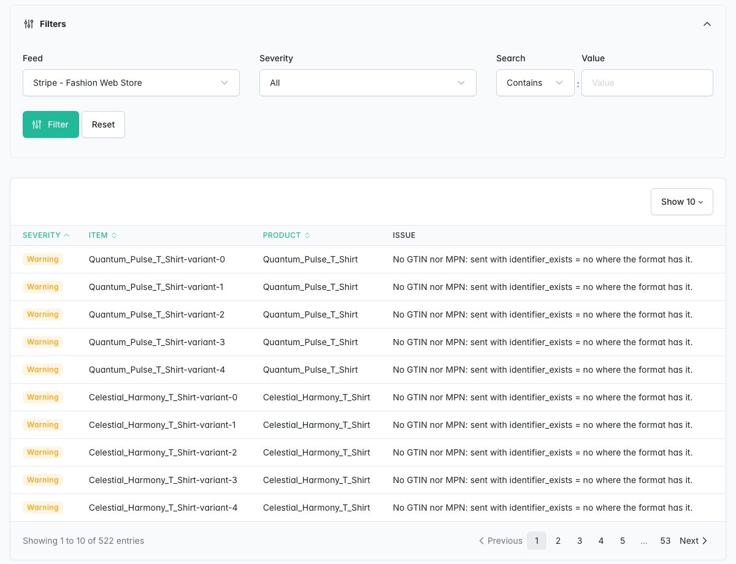Click the Issue column header
Screen dimensions: 736x564
tap(404, 235)
